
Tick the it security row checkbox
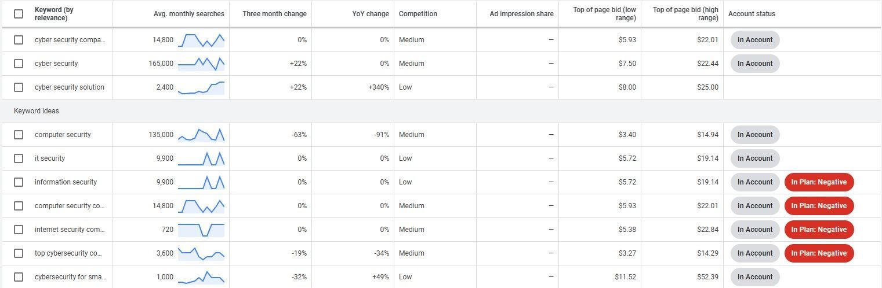(19, 158)
